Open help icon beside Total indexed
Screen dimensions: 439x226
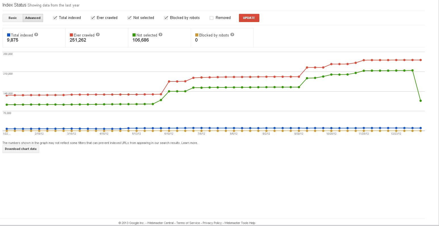point(36,35)
